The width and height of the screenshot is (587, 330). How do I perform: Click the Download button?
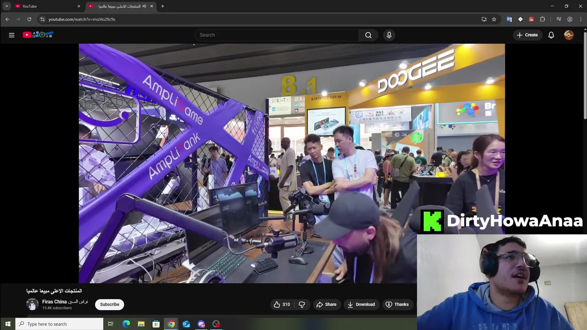click(x=361, y=304)
